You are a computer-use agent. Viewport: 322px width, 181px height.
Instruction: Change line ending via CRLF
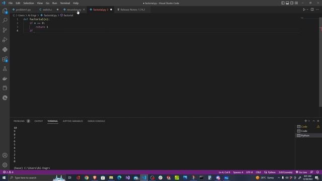point(258,172)
